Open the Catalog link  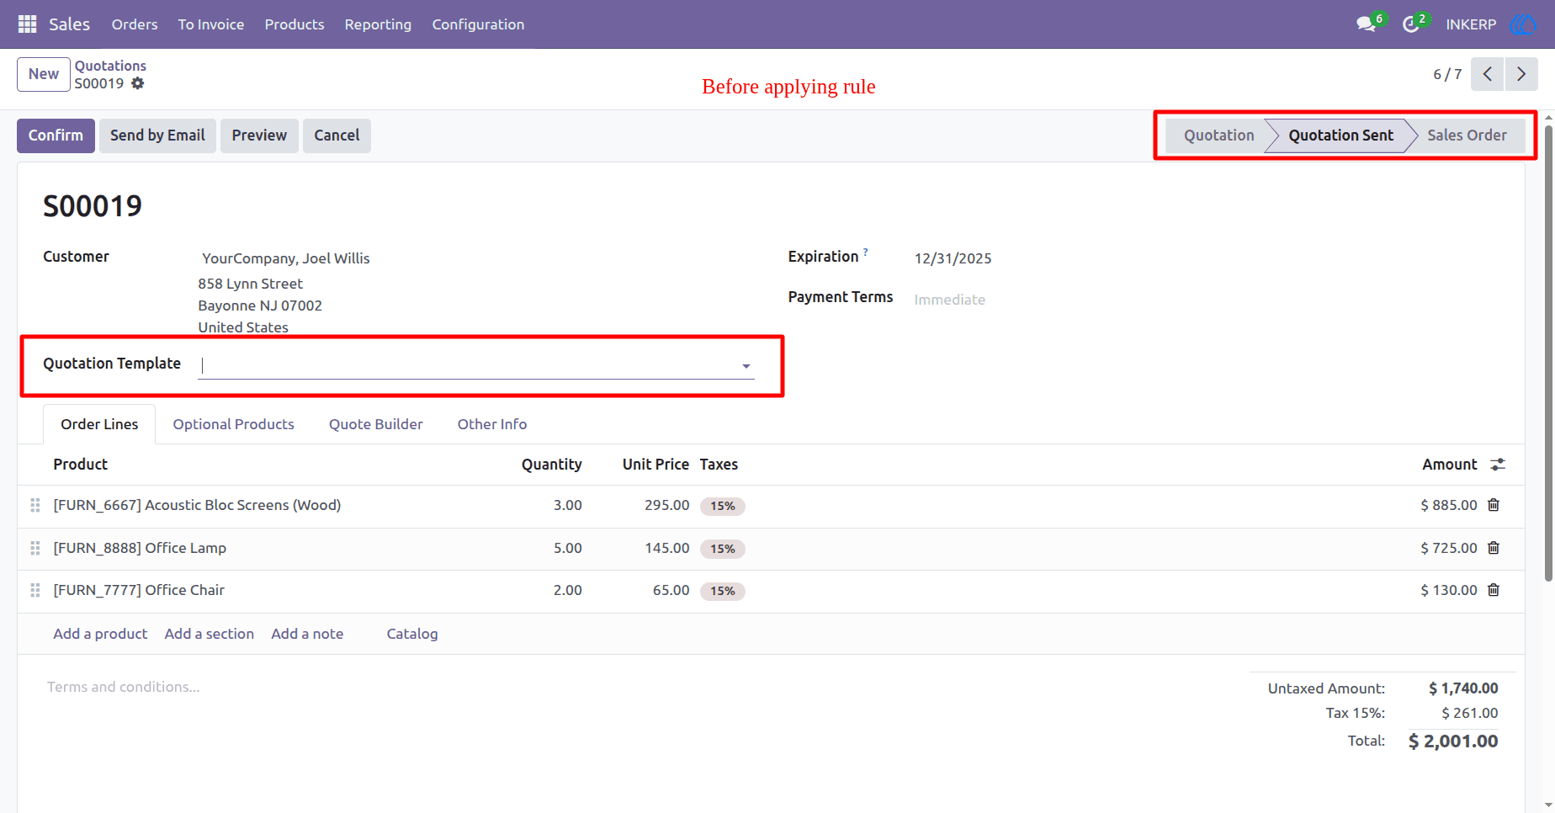412,634
